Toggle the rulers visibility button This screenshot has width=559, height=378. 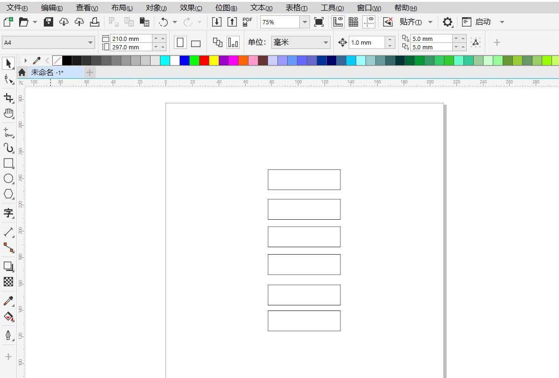pos(338,21)
